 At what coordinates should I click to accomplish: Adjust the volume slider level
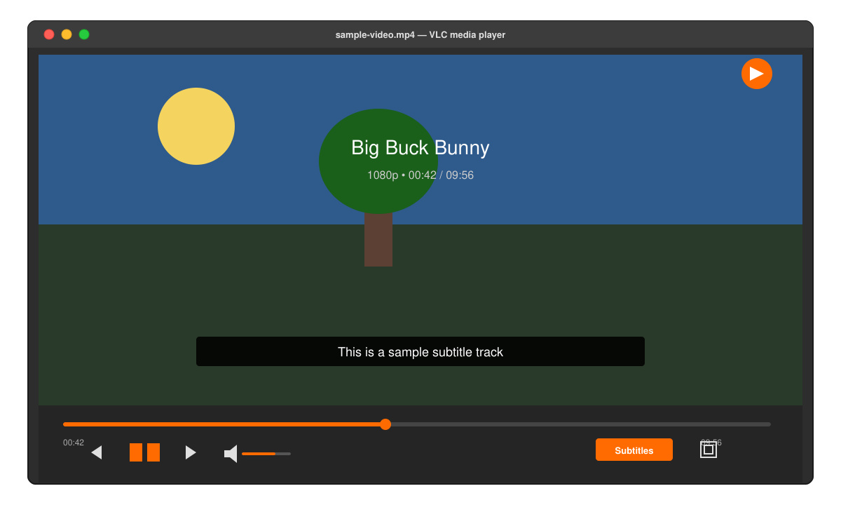click(266, 454)
